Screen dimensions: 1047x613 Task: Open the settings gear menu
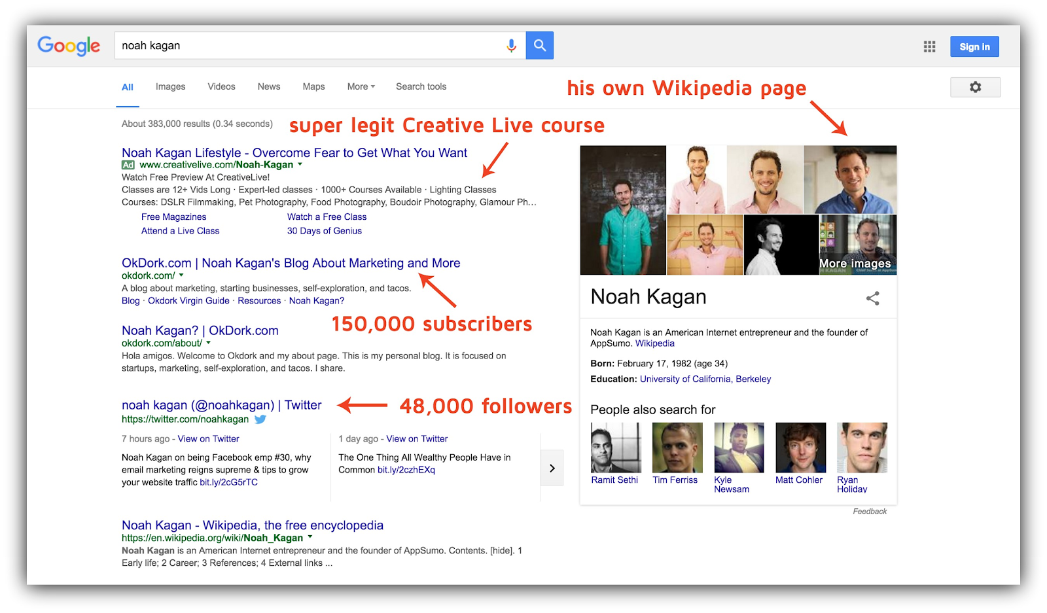pos(975,87)
